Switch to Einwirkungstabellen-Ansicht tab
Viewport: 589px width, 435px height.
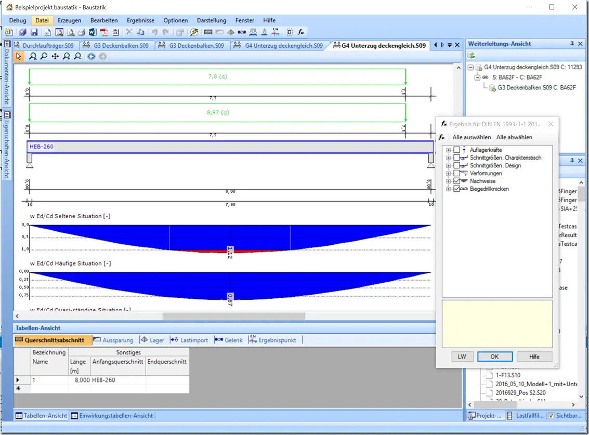[x=112, y=415]
